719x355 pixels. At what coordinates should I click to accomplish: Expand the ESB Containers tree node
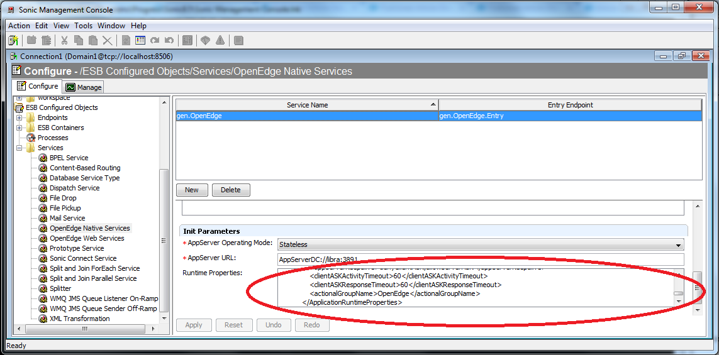(20, 128)
